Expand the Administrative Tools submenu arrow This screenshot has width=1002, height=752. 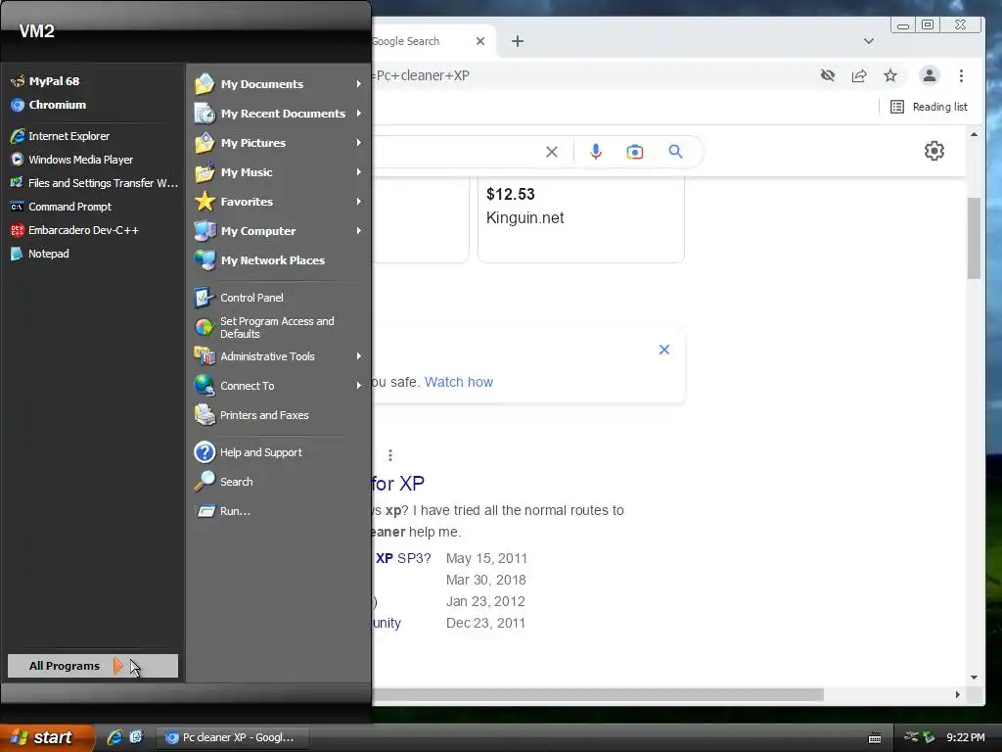click(x=358, y=356)
